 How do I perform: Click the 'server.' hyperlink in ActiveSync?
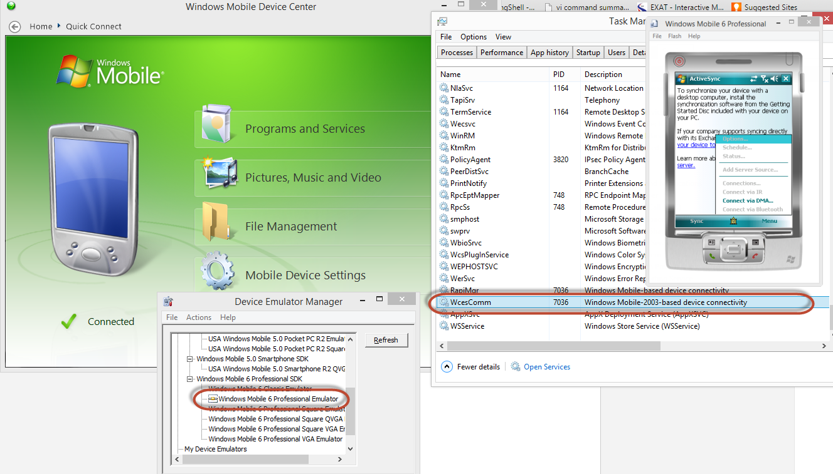click(686, 166)
